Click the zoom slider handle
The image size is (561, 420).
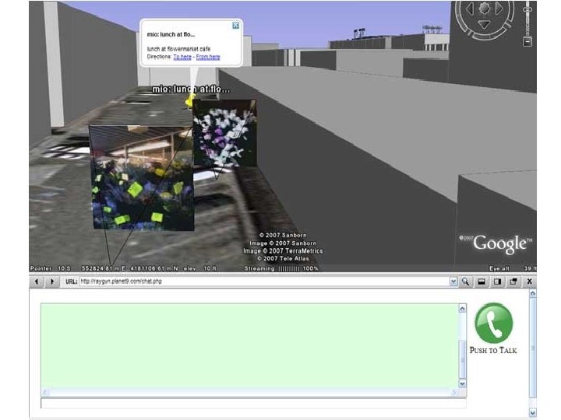(527, 9)
